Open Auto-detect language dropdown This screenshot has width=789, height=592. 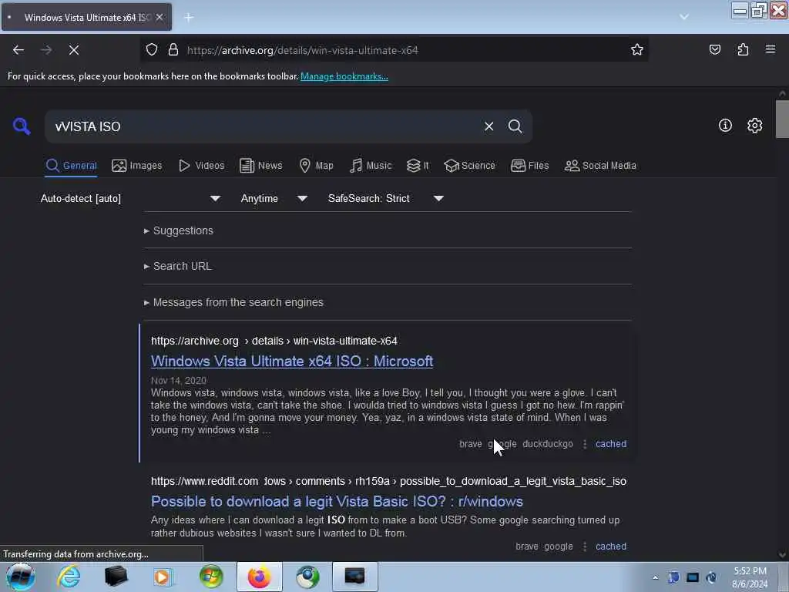(130, 198)
